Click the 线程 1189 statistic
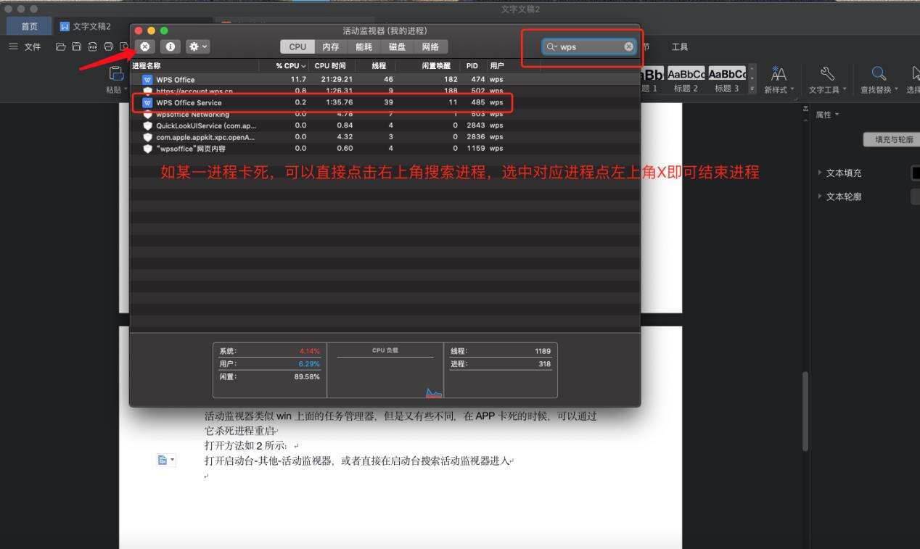Viewport: 920px width, 549px height. [x=501, y=351]
